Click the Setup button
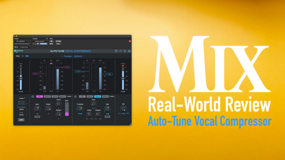The image size is (285, 160). coord(18,56)
